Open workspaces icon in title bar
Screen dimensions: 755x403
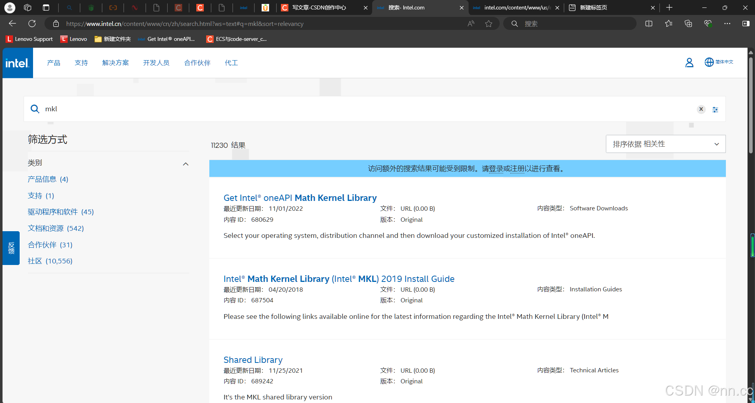tap(28, 7)
